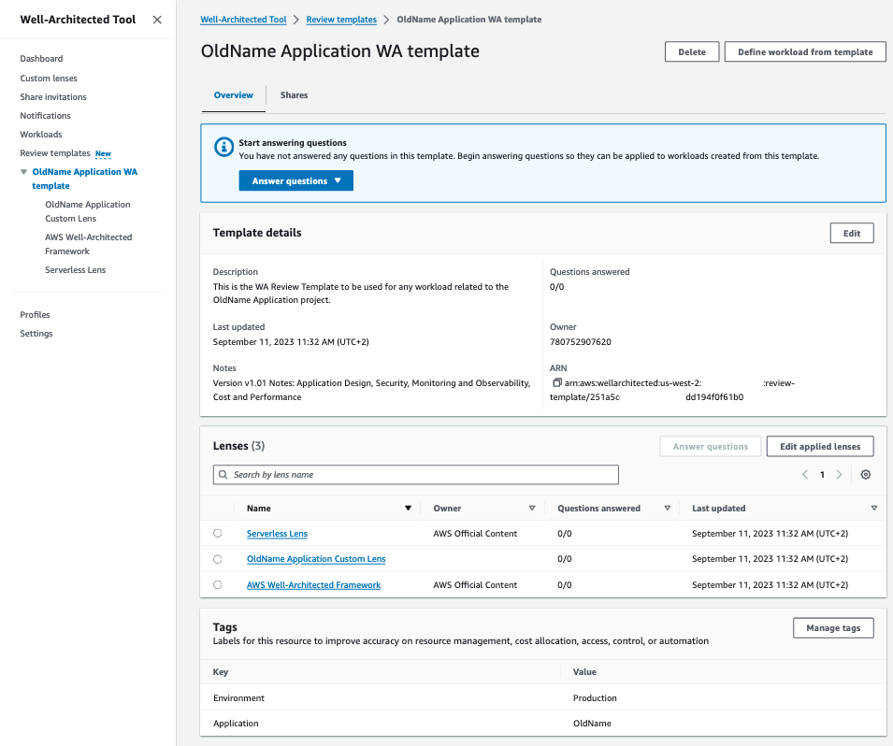Screen dimensions: 893x746
Task: Close the Well-Architected Tool side navigation
Action: pos(156,19)
